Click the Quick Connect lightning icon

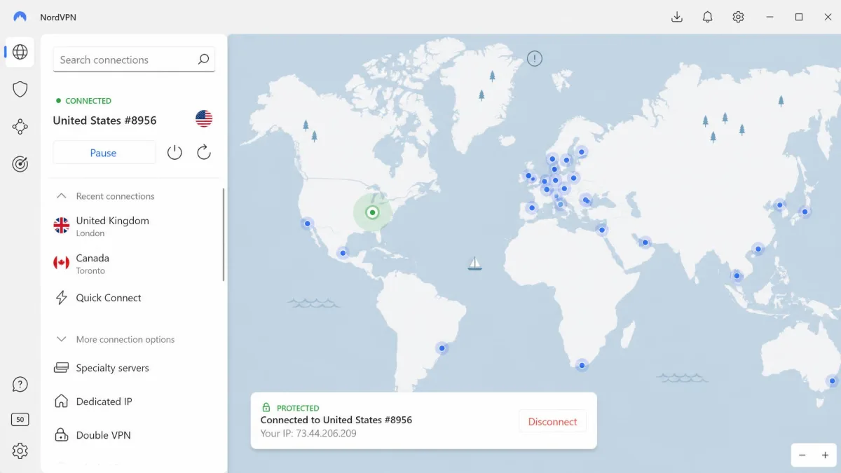tap(62, 298)
